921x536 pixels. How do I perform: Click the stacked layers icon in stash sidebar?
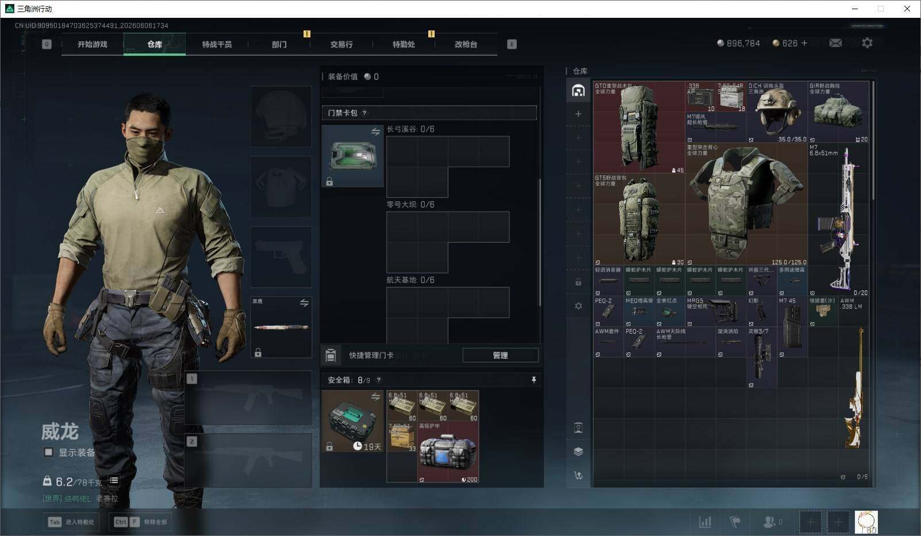(578, 451)
